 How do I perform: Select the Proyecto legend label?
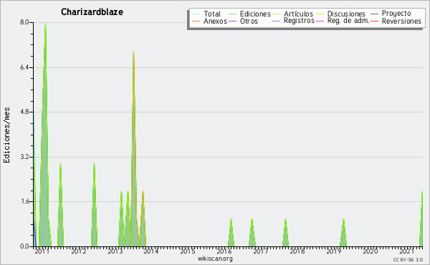pyautogui.click(x=396, y=14)
